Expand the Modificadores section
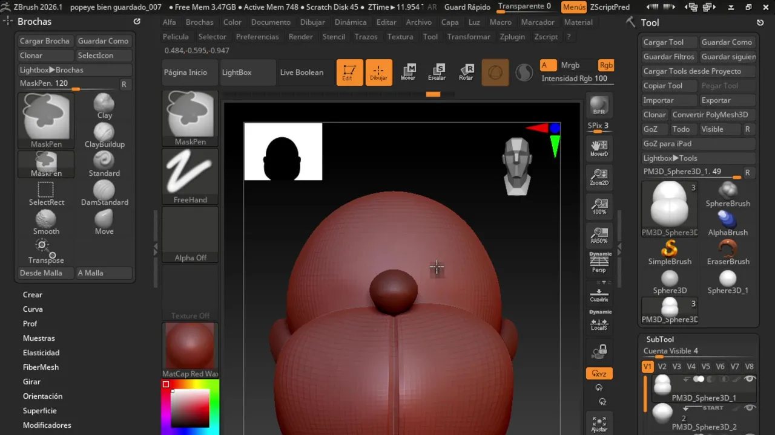Screen dimensions: 775x435 click(47, 425)
